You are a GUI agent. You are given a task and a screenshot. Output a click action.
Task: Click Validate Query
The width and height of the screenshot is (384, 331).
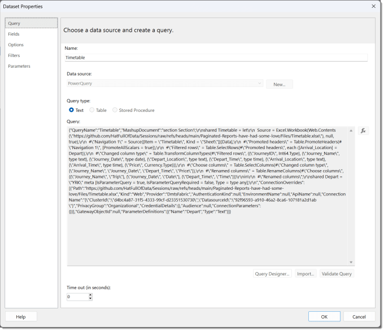(337, 274)
